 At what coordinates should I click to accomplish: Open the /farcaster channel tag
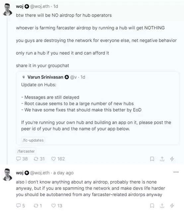[26, 151]
